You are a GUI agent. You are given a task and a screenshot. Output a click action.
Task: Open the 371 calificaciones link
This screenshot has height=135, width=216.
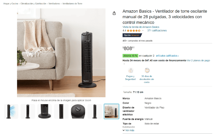[157, 31]
